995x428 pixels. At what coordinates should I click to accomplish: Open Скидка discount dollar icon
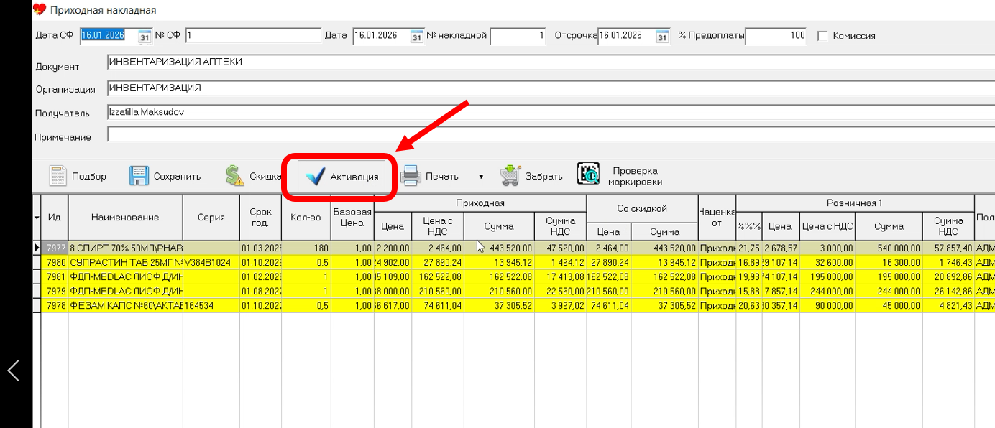[x=234, y=176]
